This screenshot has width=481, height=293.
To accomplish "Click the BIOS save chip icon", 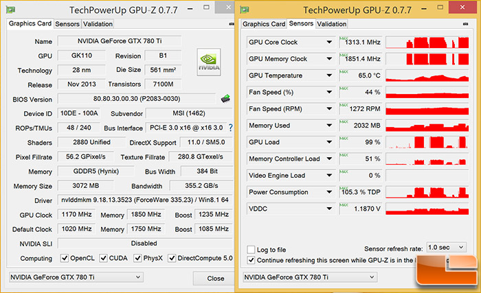I will pyautogui.click(x=225, y=99).
